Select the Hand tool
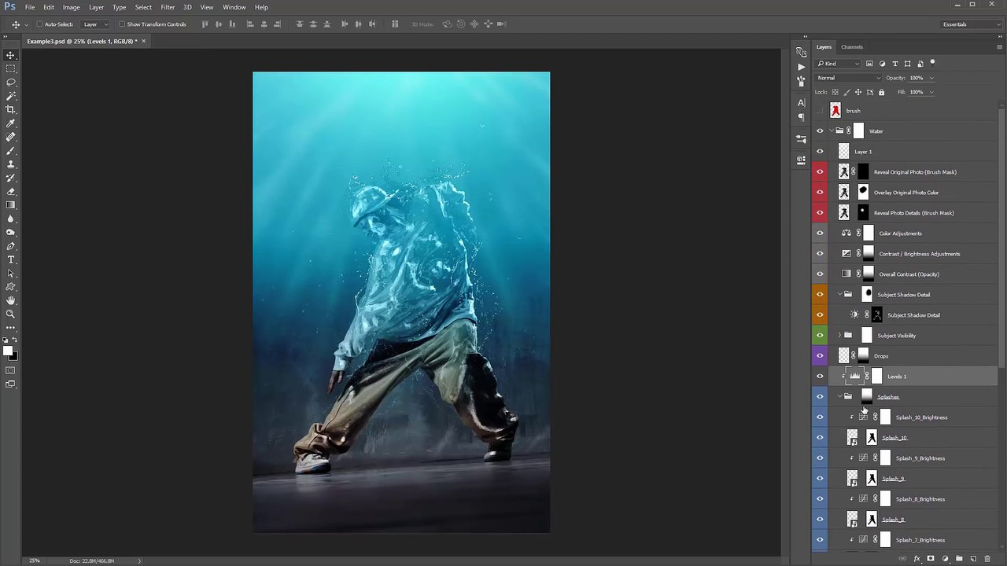The width and height of the screenshot is (1007, 566). [11, 300]
